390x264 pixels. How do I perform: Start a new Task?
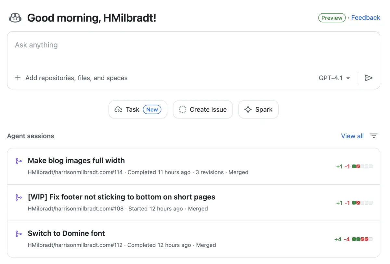(138, 110)
